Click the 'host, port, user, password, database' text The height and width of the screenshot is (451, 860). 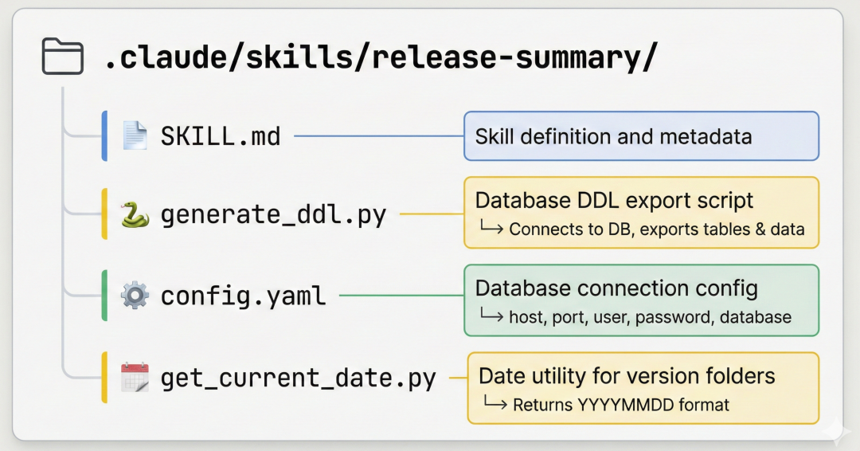650,317
